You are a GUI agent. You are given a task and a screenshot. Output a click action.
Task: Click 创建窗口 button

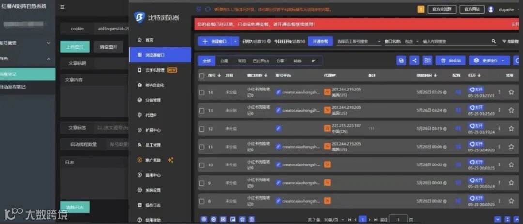pyautogui.click(x=215, y=41)
